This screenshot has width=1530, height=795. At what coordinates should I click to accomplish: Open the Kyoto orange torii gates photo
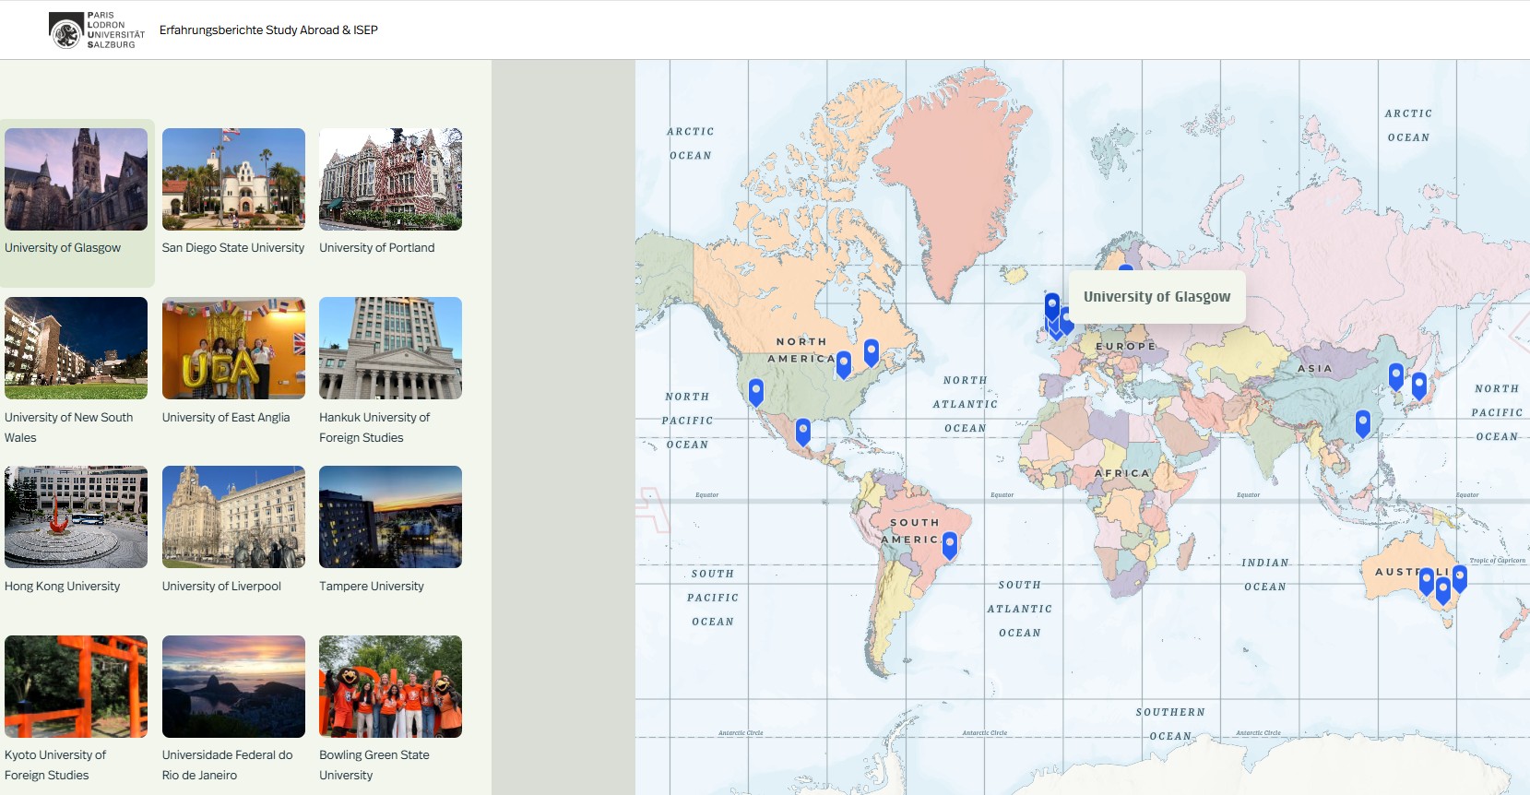(76, 686)
